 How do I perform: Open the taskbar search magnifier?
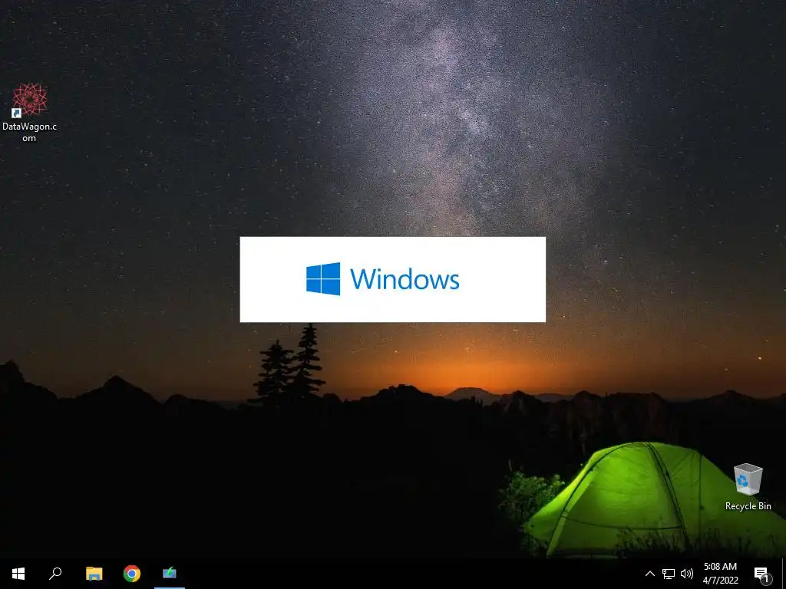click(x=55, y=574)
